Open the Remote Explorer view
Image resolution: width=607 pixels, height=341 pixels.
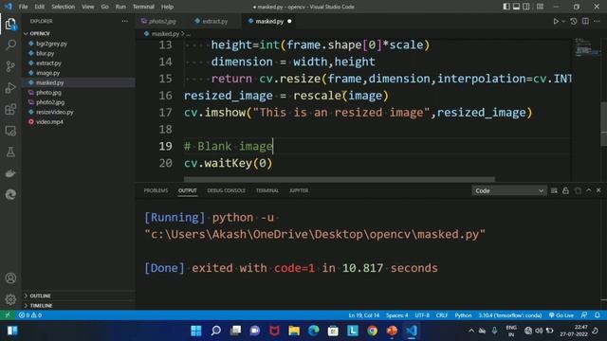coord(10,131)
